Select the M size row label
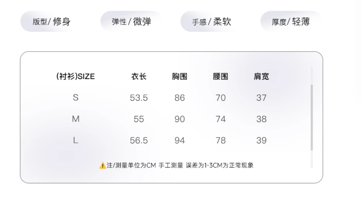 click(x=76, y=119)
